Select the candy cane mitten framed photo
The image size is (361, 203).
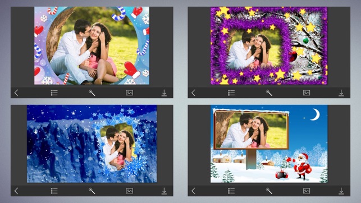coord(92,45)
